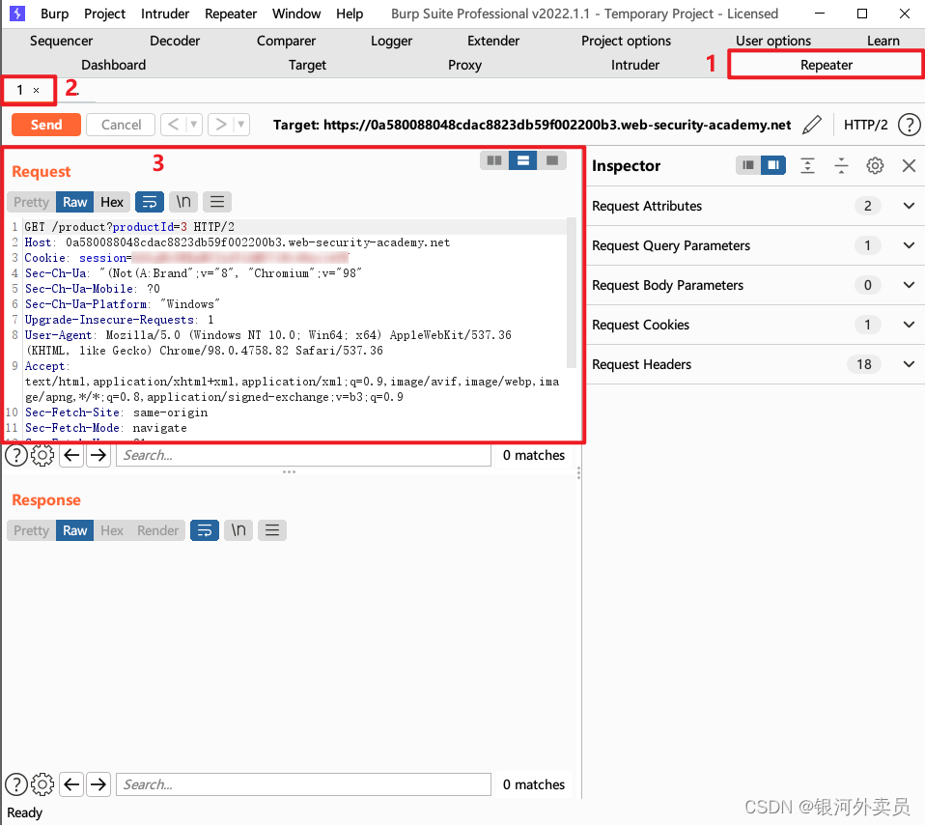Open Inspector settings gear
Screen dimensions: 925x825
875,166
